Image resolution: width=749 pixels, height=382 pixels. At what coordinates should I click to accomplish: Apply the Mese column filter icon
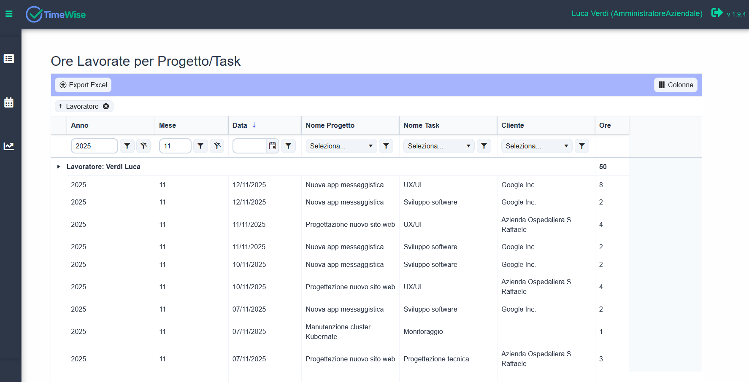click(200, 146)
